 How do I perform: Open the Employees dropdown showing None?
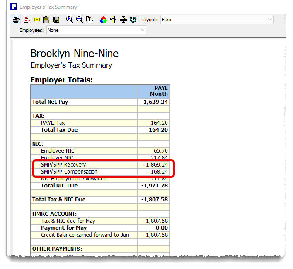(96, 30)
